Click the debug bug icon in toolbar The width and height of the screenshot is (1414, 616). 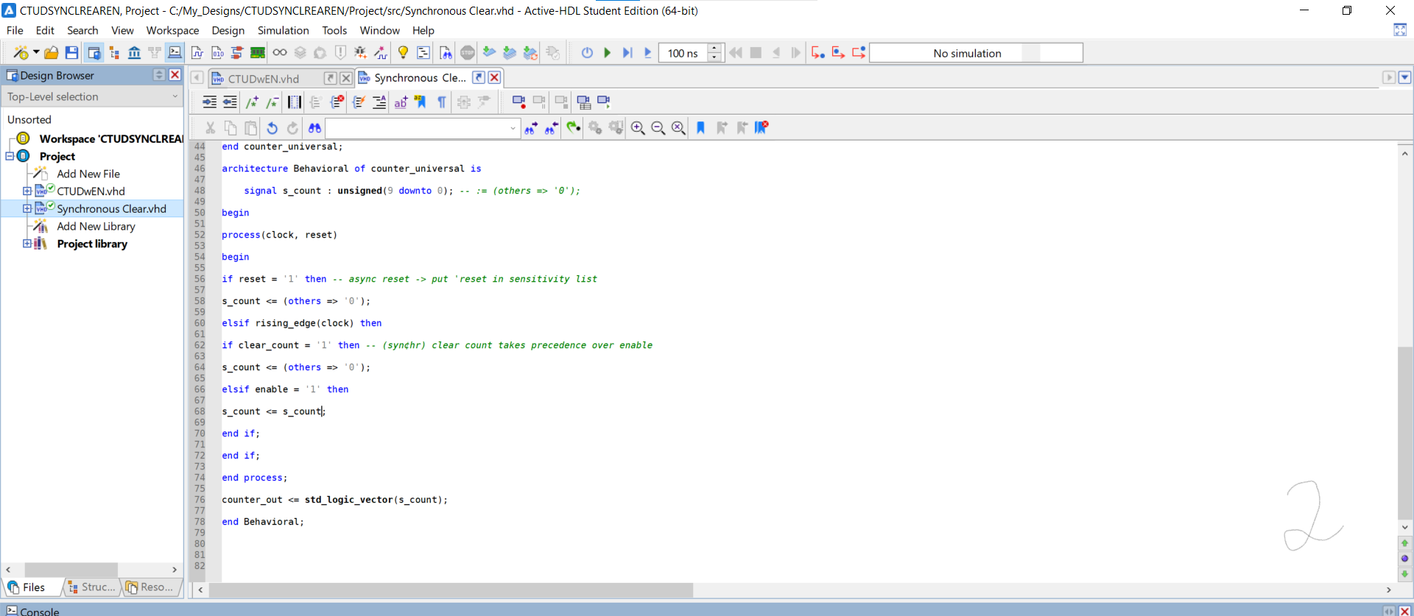coord(360,53)
